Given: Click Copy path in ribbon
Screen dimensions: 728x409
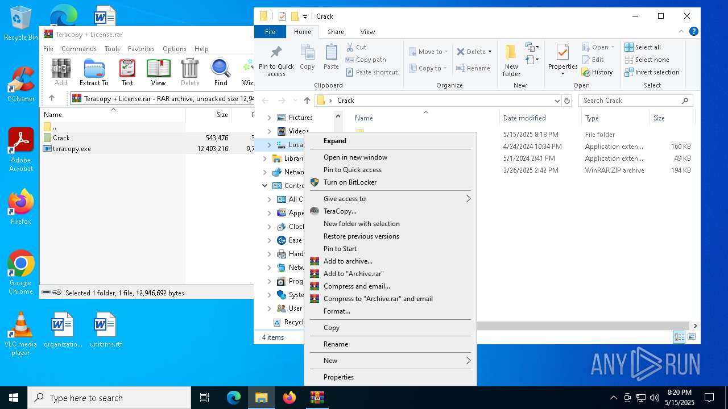Looking at the screenshot, I should point(366,60).
